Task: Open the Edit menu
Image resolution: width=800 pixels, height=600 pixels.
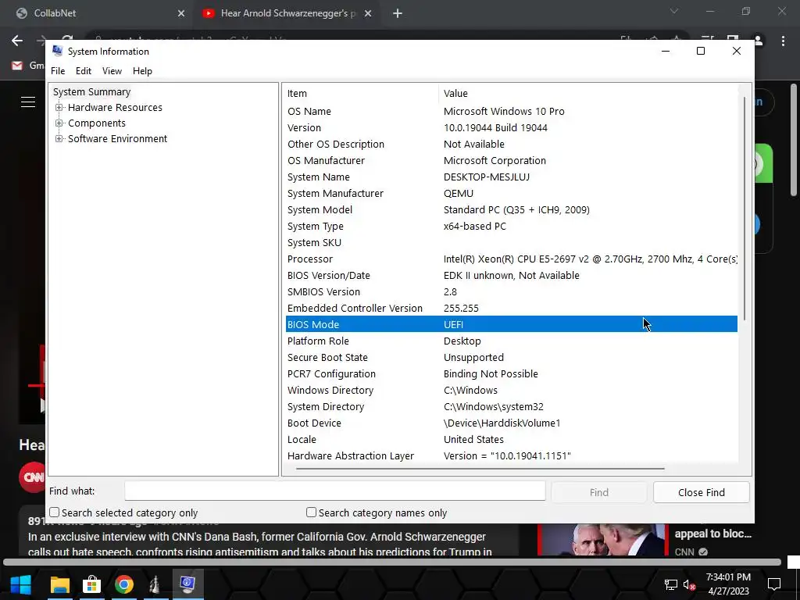Action: (83, 71)
